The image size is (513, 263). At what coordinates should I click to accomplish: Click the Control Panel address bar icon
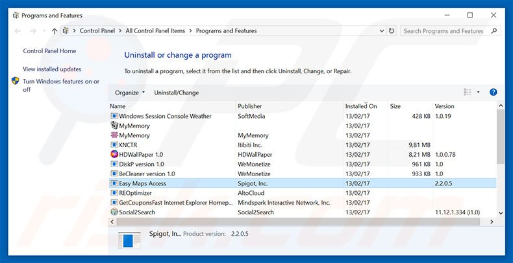66,30
